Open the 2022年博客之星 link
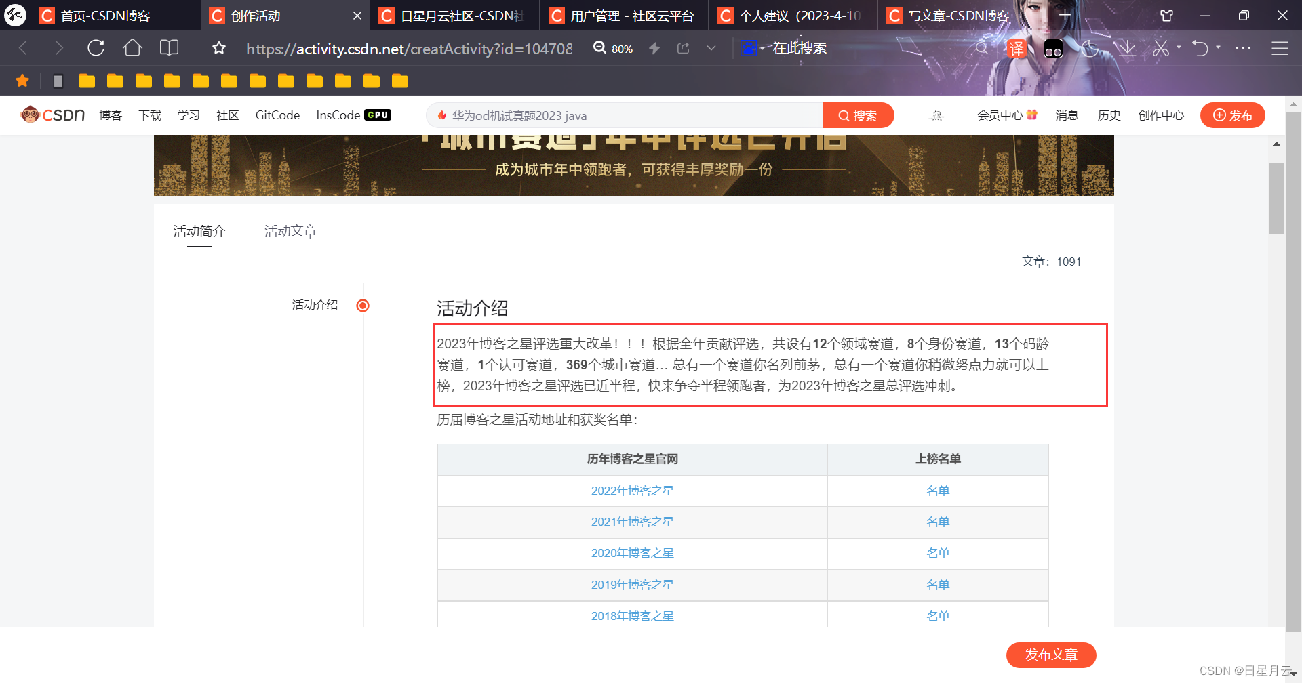Screen dimensions: 1302x683 632,491
